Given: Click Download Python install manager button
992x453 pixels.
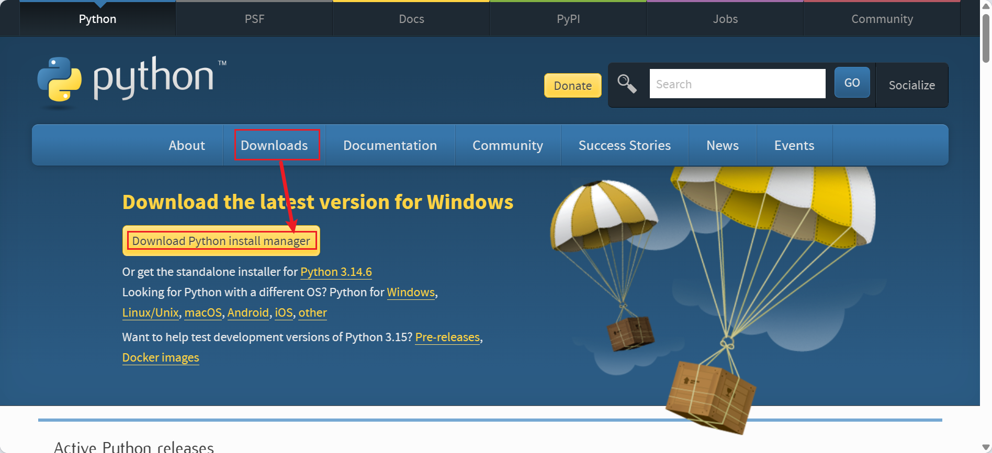Looking at the screenshot, I should point(221,241).
